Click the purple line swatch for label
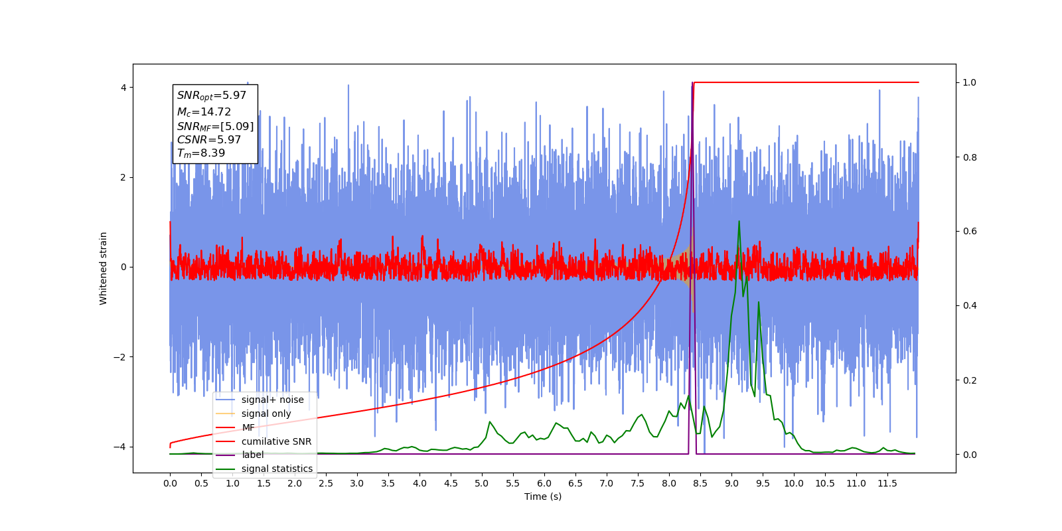Image resolution: width=1062 pixels, height=531 pixels. 226,455
